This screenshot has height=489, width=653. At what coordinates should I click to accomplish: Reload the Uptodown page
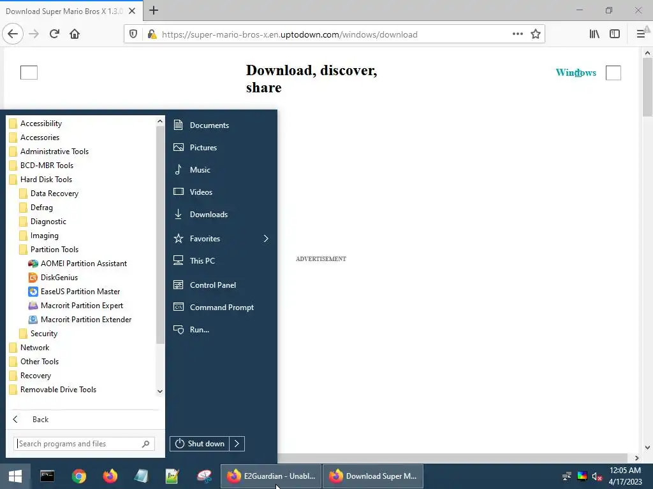[54, 34]
